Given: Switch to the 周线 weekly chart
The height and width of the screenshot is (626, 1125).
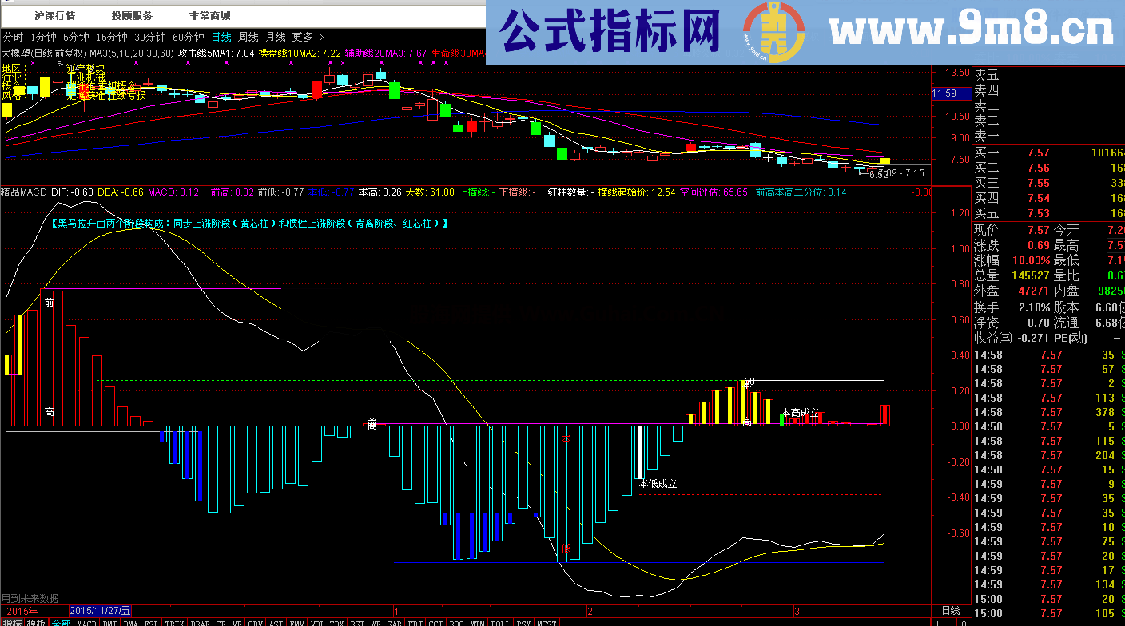Looking at the screenshot, I should (248, 37).
